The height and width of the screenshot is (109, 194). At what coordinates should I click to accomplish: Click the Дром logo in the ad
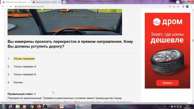point(168,22)
